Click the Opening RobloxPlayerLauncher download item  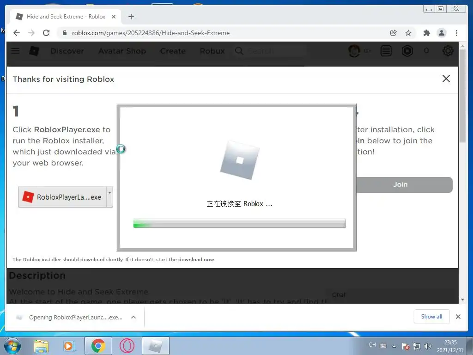(x=70, y=317)
